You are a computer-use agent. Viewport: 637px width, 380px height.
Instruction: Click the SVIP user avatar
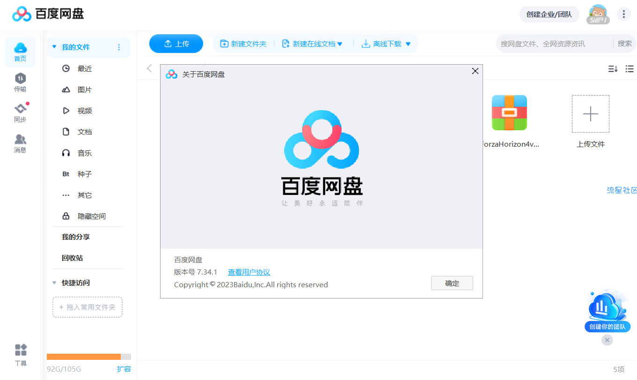(598, 14)
